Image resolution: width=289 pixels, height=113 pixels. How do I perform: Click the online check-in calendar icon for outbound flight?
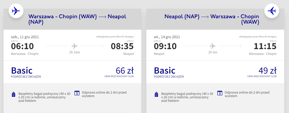(x=77, y=93)
